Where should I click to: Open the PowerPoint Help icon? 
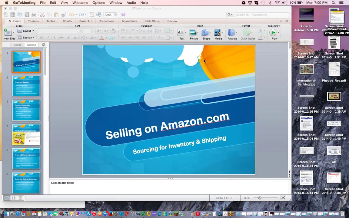[123, 15]
